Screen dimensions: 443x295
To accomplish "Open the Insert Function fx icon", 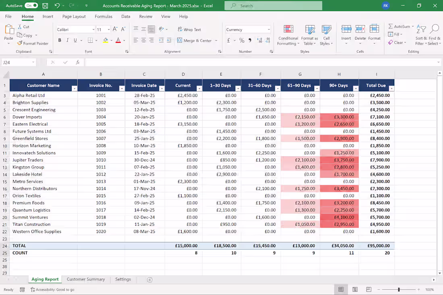I will (x=78, y=62).
